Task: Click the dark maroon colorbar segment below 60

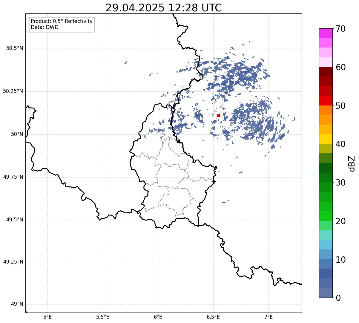Action: 326,72
